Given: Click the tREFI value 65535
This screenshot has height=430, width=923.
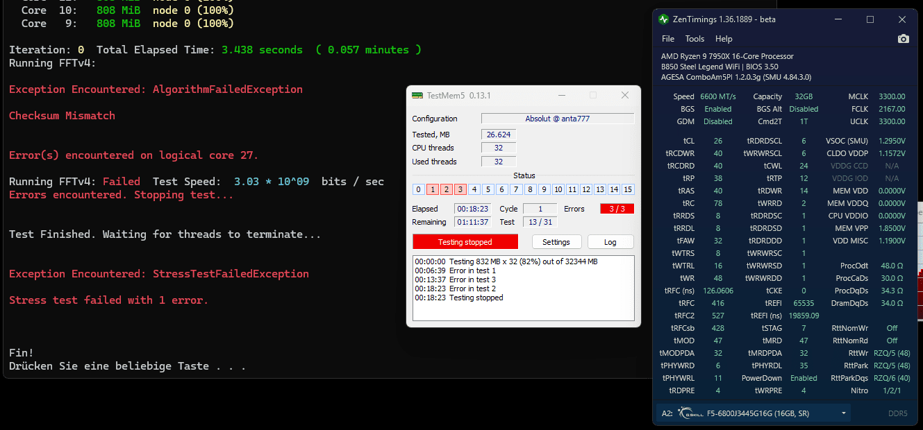Looking at the screenshot, I should pyautogui.click(x=804, y=303).
